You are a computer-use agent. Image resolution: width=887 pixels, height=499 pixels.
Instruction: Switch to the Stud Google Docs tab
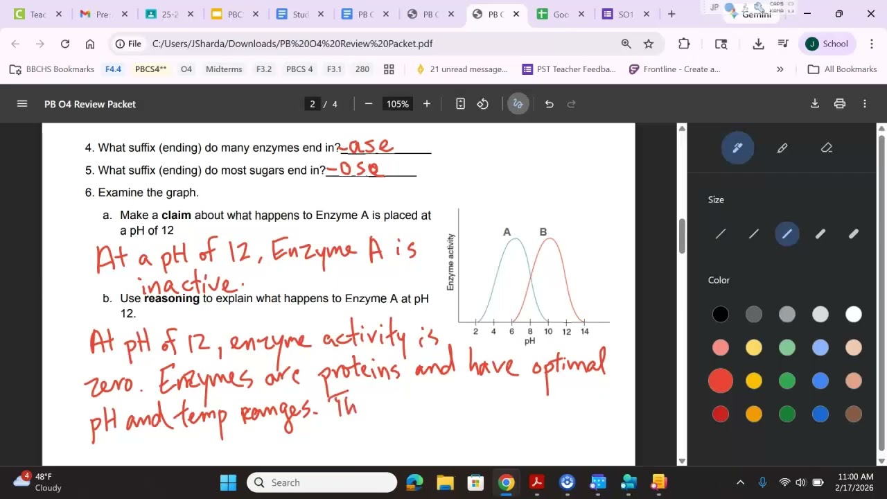tap(300, 14)
